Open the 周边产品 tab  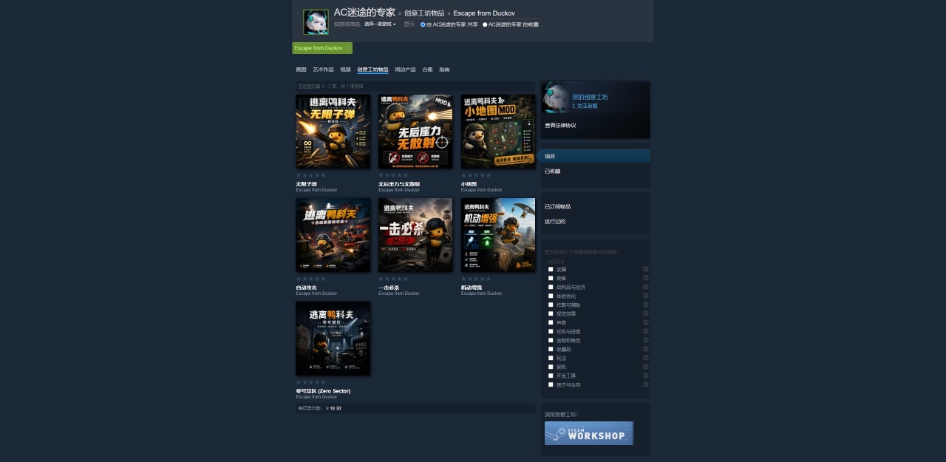point(405,69)
